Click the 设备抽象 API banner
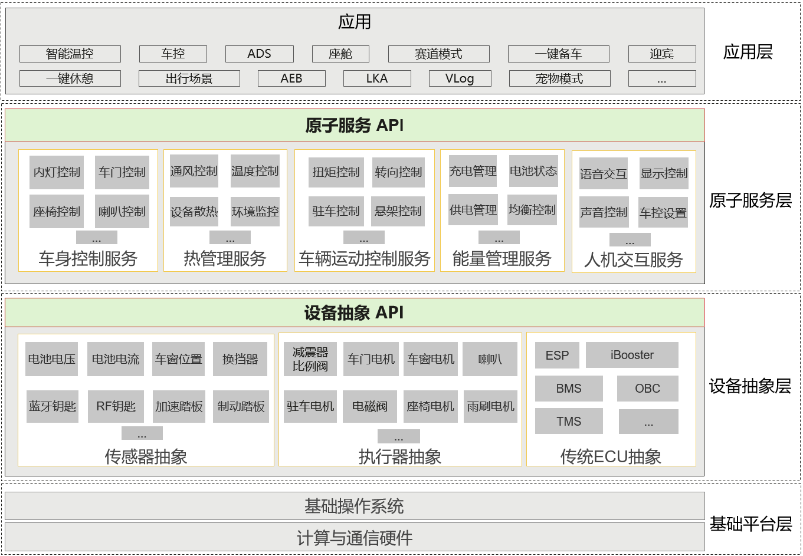This screenshot has height=556, width=803. (x=355, y=313)
